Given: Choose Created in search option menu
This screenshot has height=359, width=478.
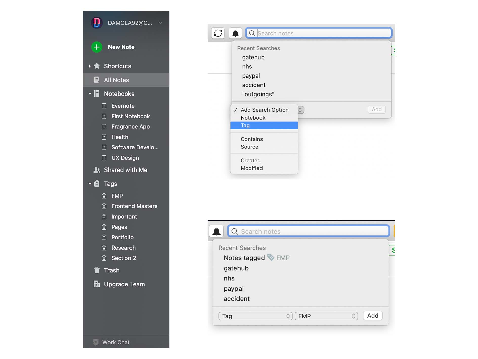Looking at the screenshot, I should point(264,161).
